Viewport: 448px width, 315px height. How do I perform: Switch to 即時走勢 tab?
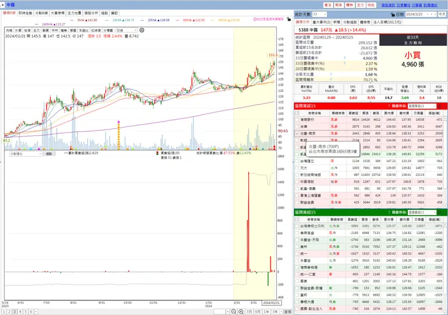click(25, 13)
